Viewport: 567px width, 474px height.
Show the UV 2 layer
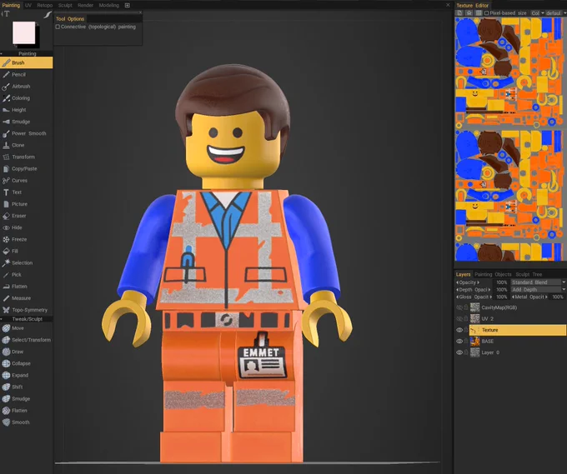point(459,319)
